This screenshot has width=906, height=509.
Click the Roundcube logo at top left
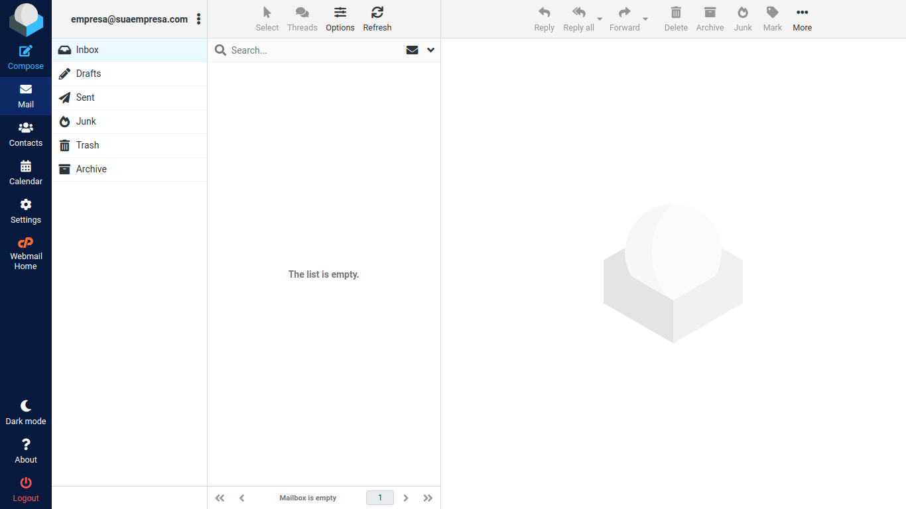pos(26,19)
